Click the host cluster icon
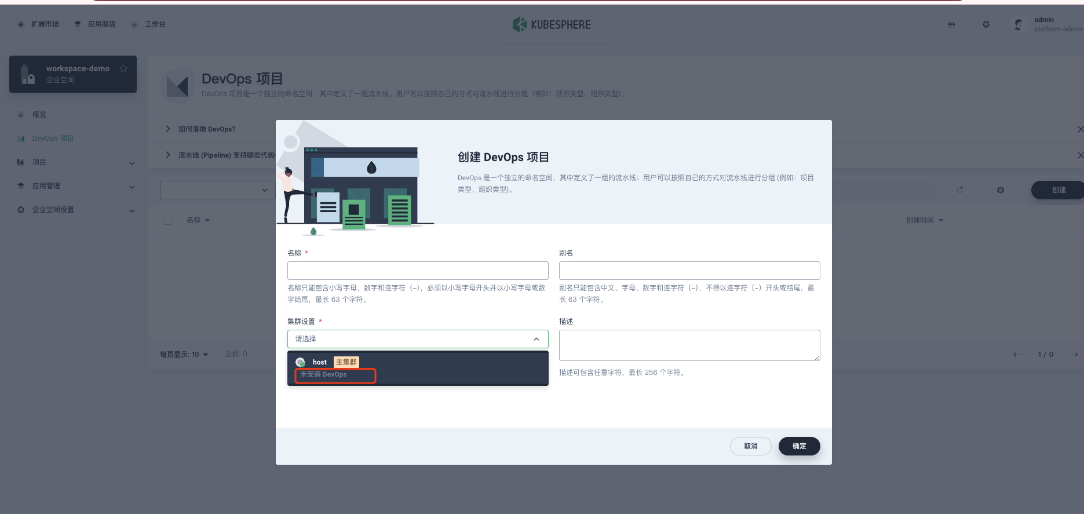The width and height of the screenshot is (1084, 514). tap(300, 362)
